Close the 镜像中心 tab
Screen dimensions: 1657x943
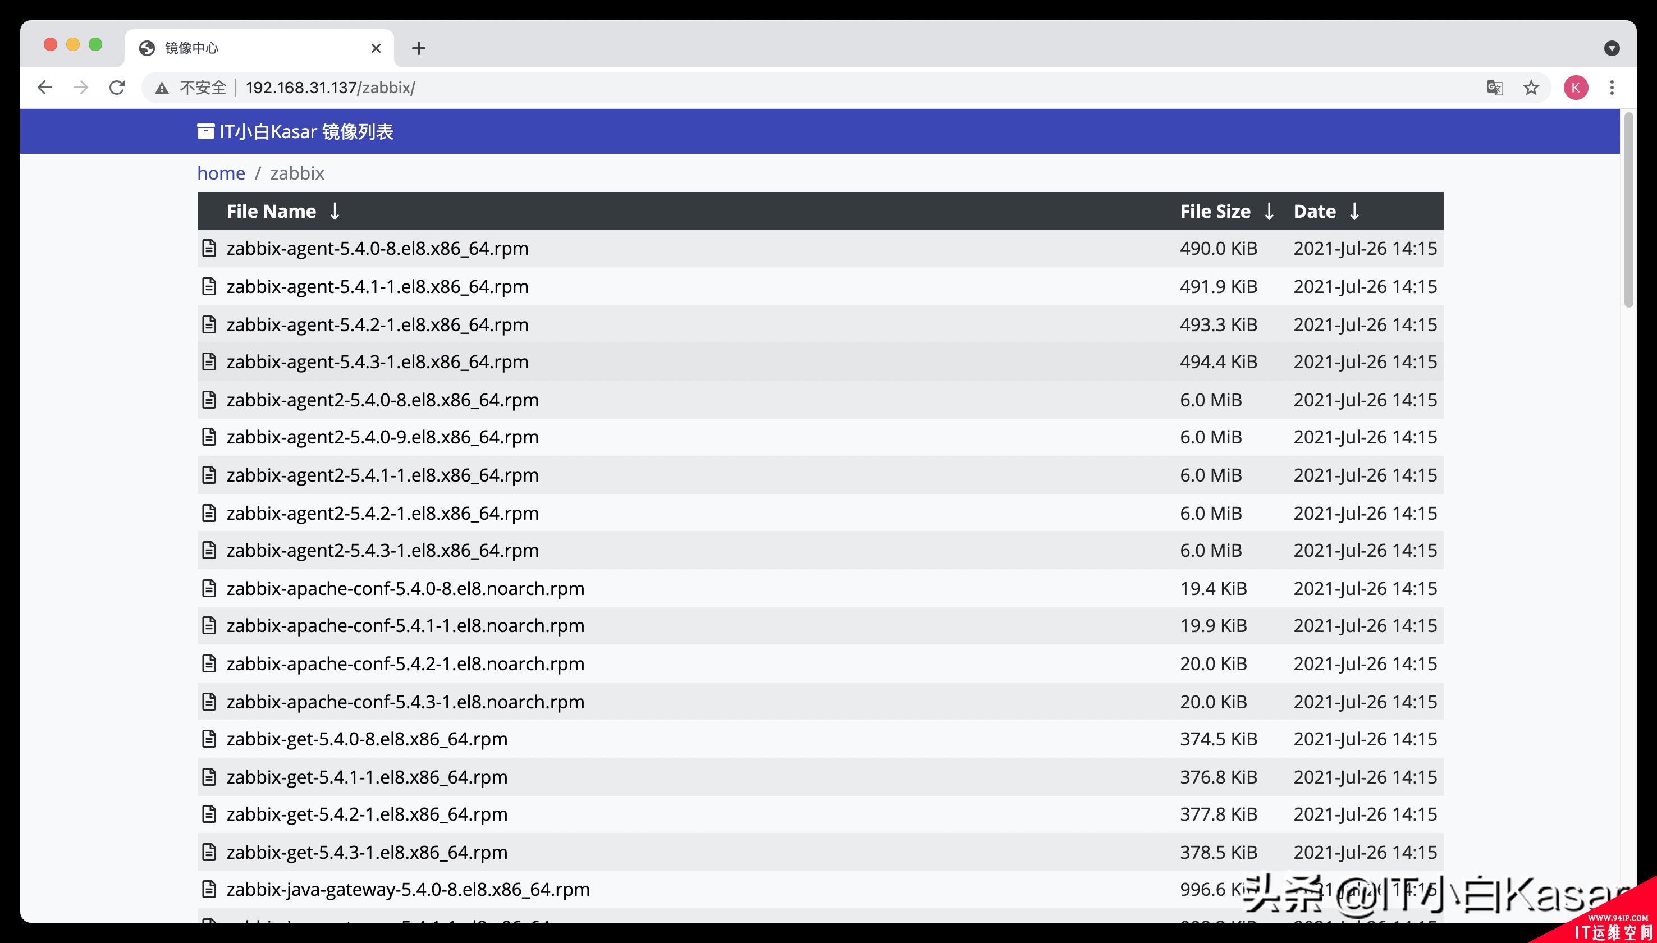point(376,48)
